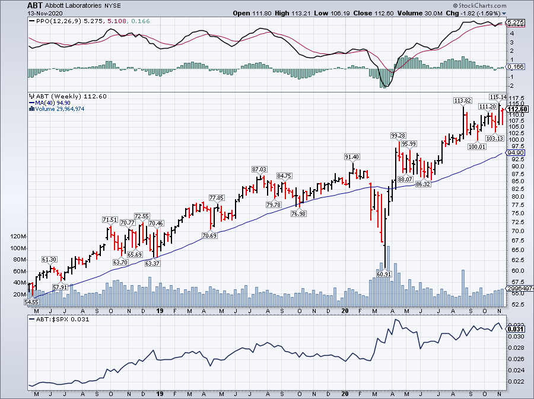The width and height of the screenshot is (534, 399).
Task: Click the volume bars icon in legend
Action: coord(31,109)
